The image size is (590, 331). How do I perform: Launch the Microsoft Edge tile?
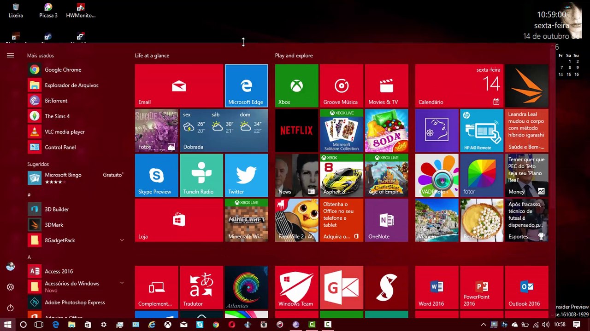(247, 86)
